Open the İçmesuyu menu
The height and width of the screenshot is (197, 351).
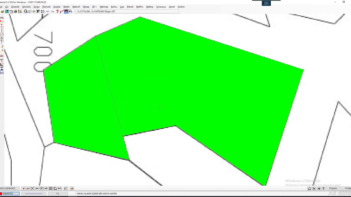pos(161,7)
